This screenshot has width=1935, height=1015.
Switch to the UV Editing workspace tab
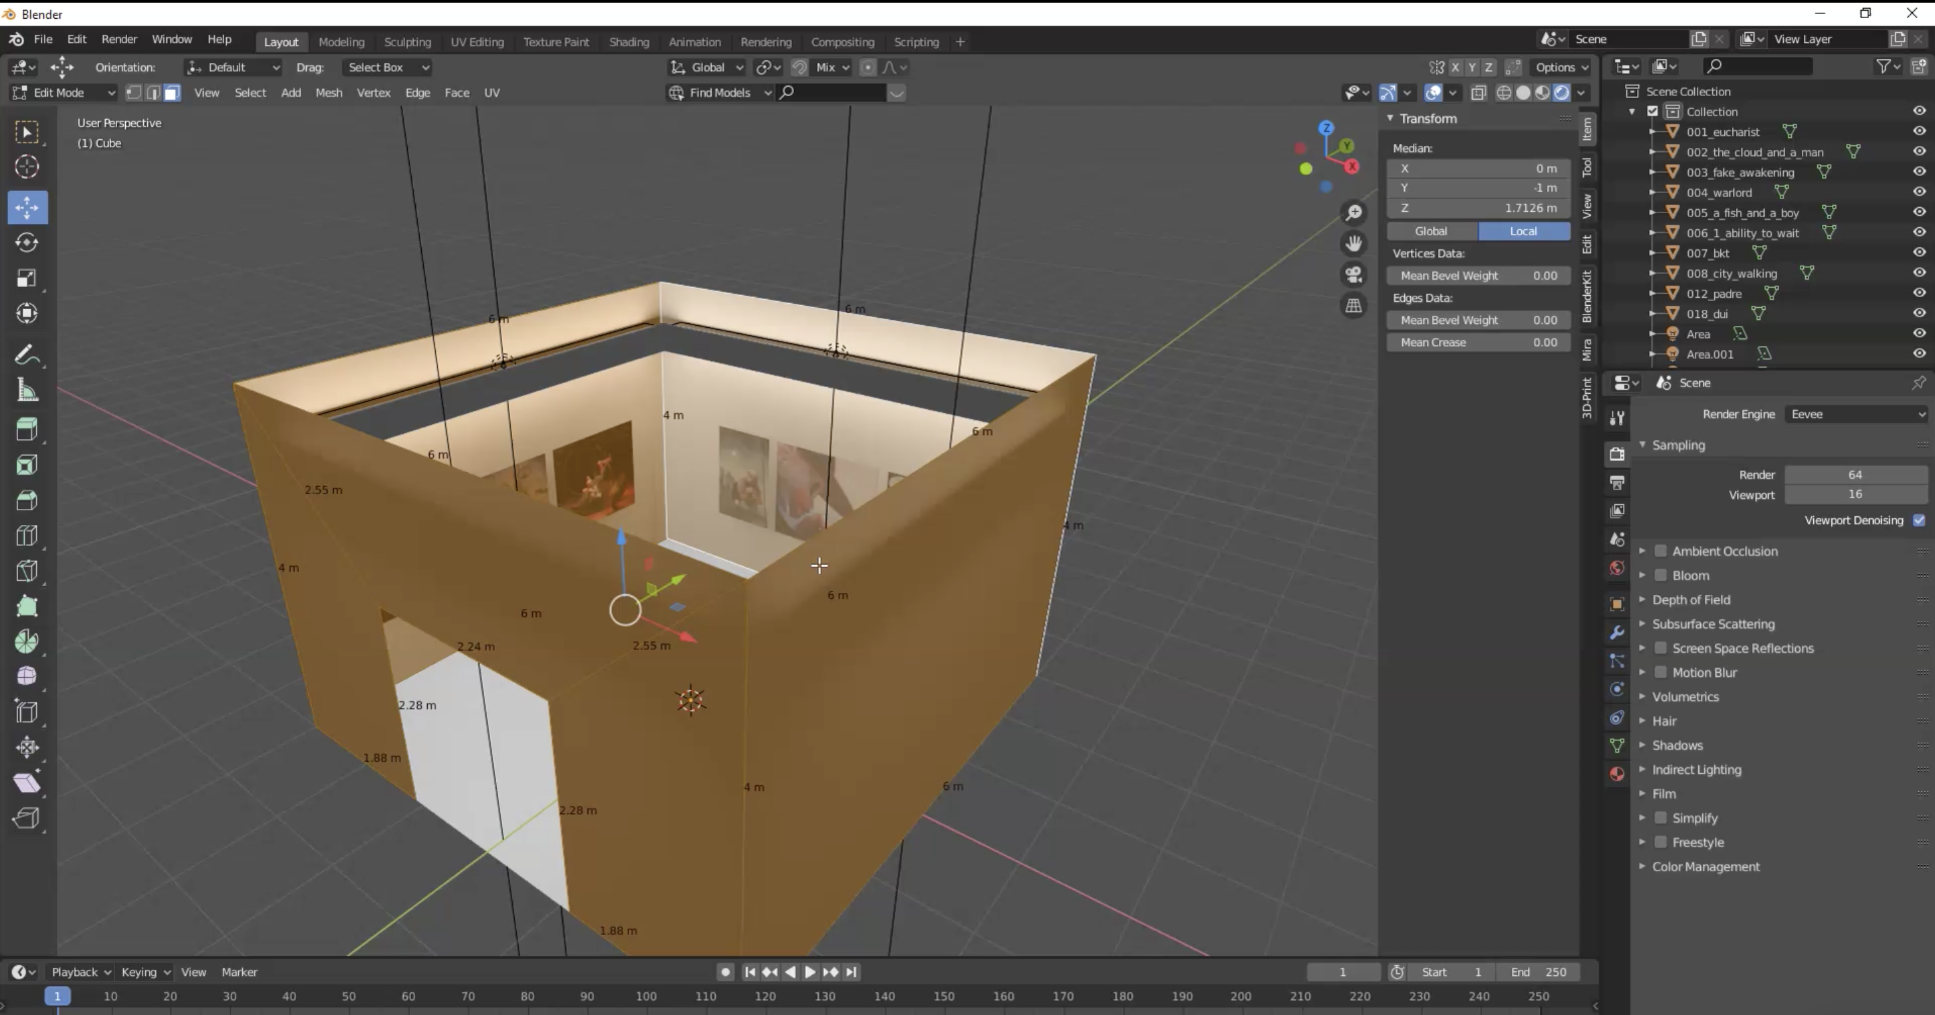(477, 42)
